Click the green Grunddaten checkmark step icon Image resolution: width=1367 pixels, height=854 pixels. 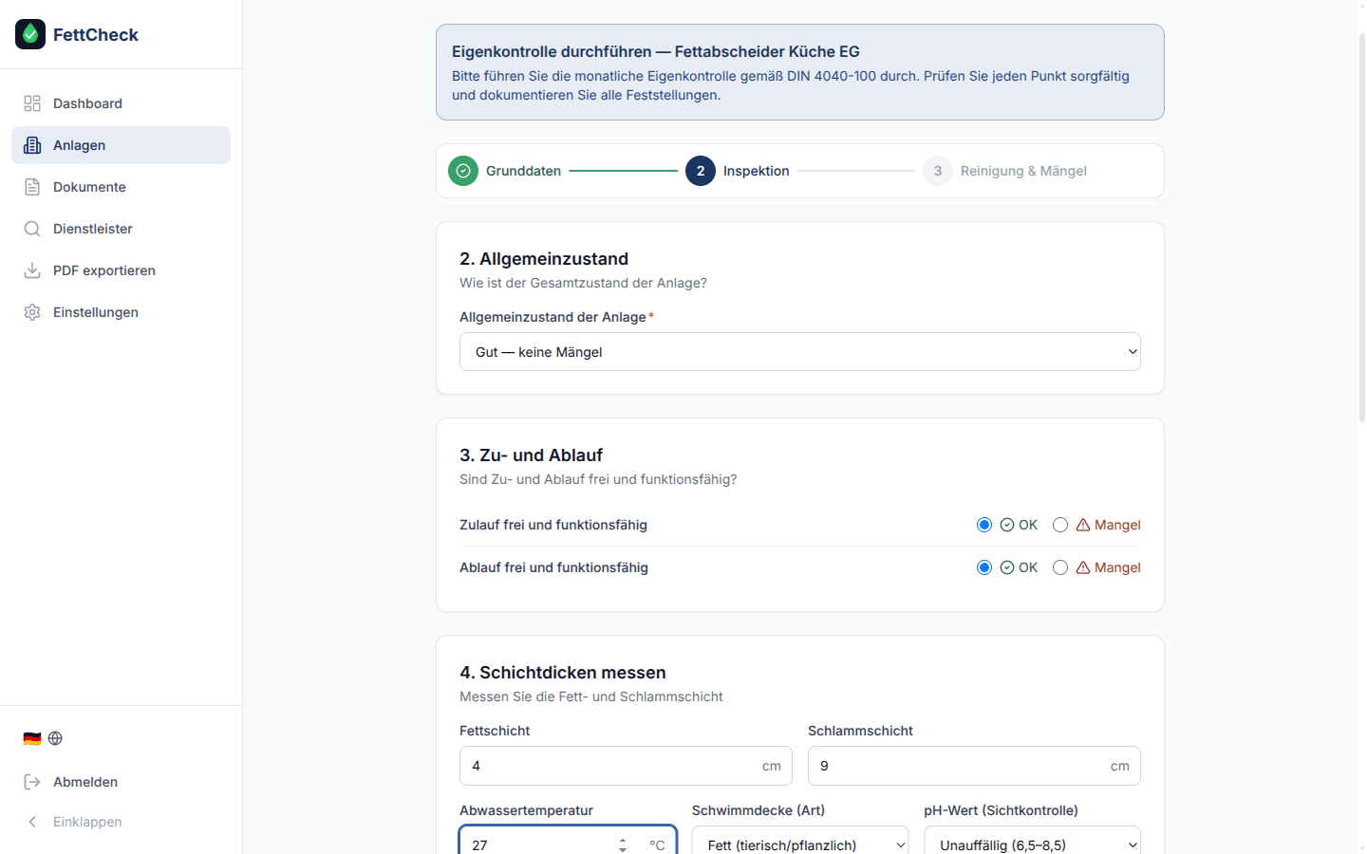click(x=463, y=171)
